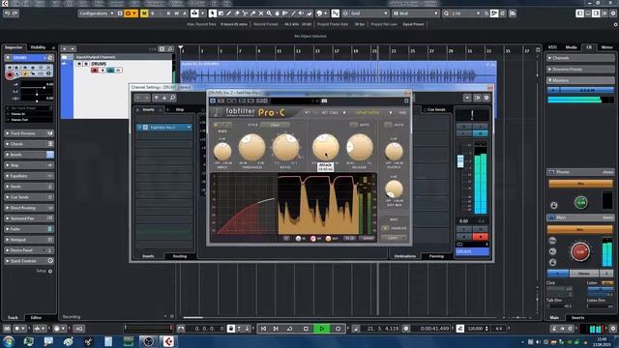Screen dimensions: 619x348
Task: Open the Default Setting preset menu in Pro-C
Action: [x=368, y=112]
